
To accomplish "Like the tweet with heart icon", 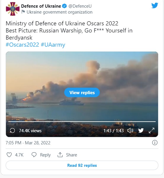I will 9,155.
